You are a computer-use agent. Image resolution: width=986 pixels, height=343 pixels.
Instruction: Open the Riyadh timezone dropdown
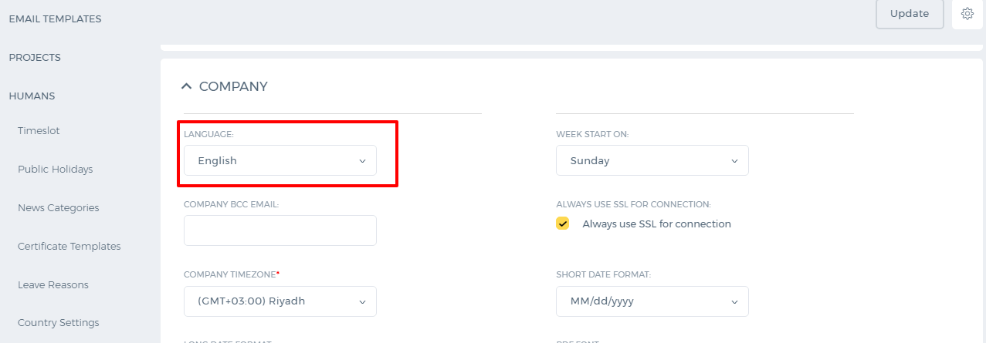280,301
